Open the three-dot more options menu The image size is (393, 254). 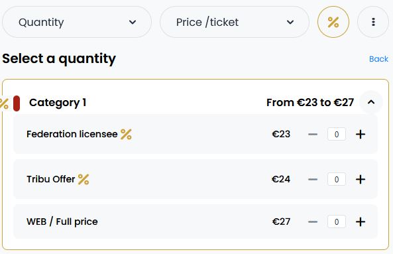(373, 22)
